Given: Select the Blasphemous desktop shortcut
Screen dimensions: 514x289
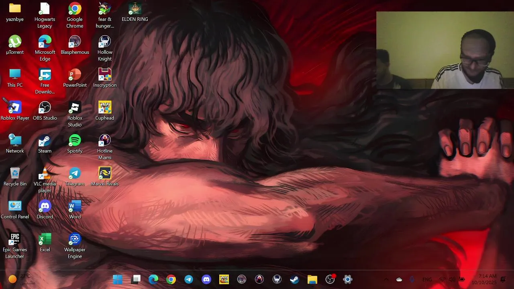Looking at the screenshot, I should click(x=75, y=45).
